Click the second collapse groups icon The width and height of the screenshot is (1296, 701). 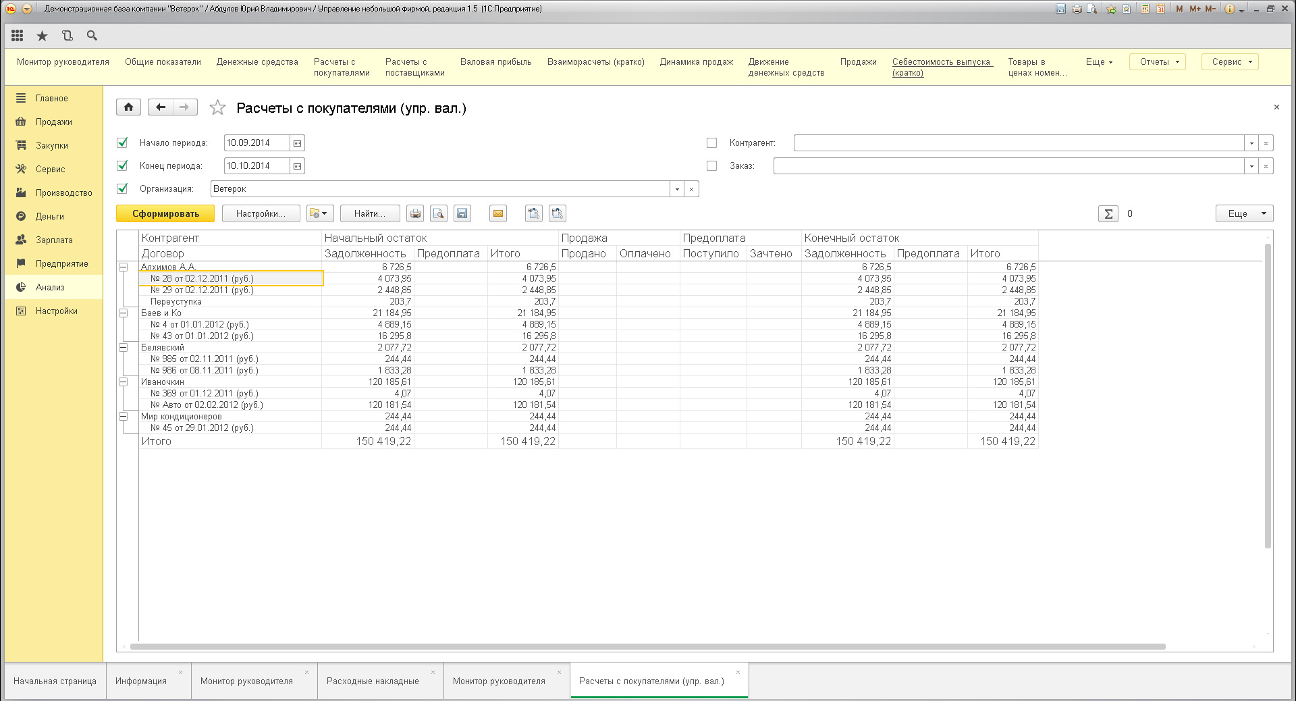558,213
